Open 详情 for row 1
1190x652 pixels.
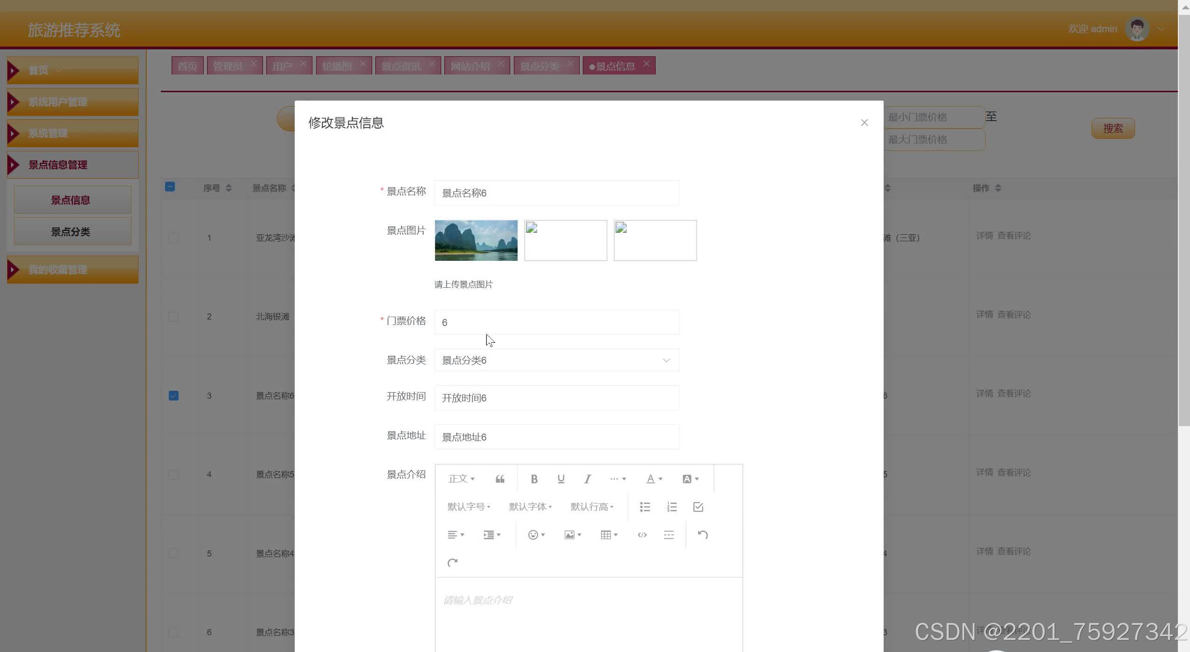coord(984,236)
